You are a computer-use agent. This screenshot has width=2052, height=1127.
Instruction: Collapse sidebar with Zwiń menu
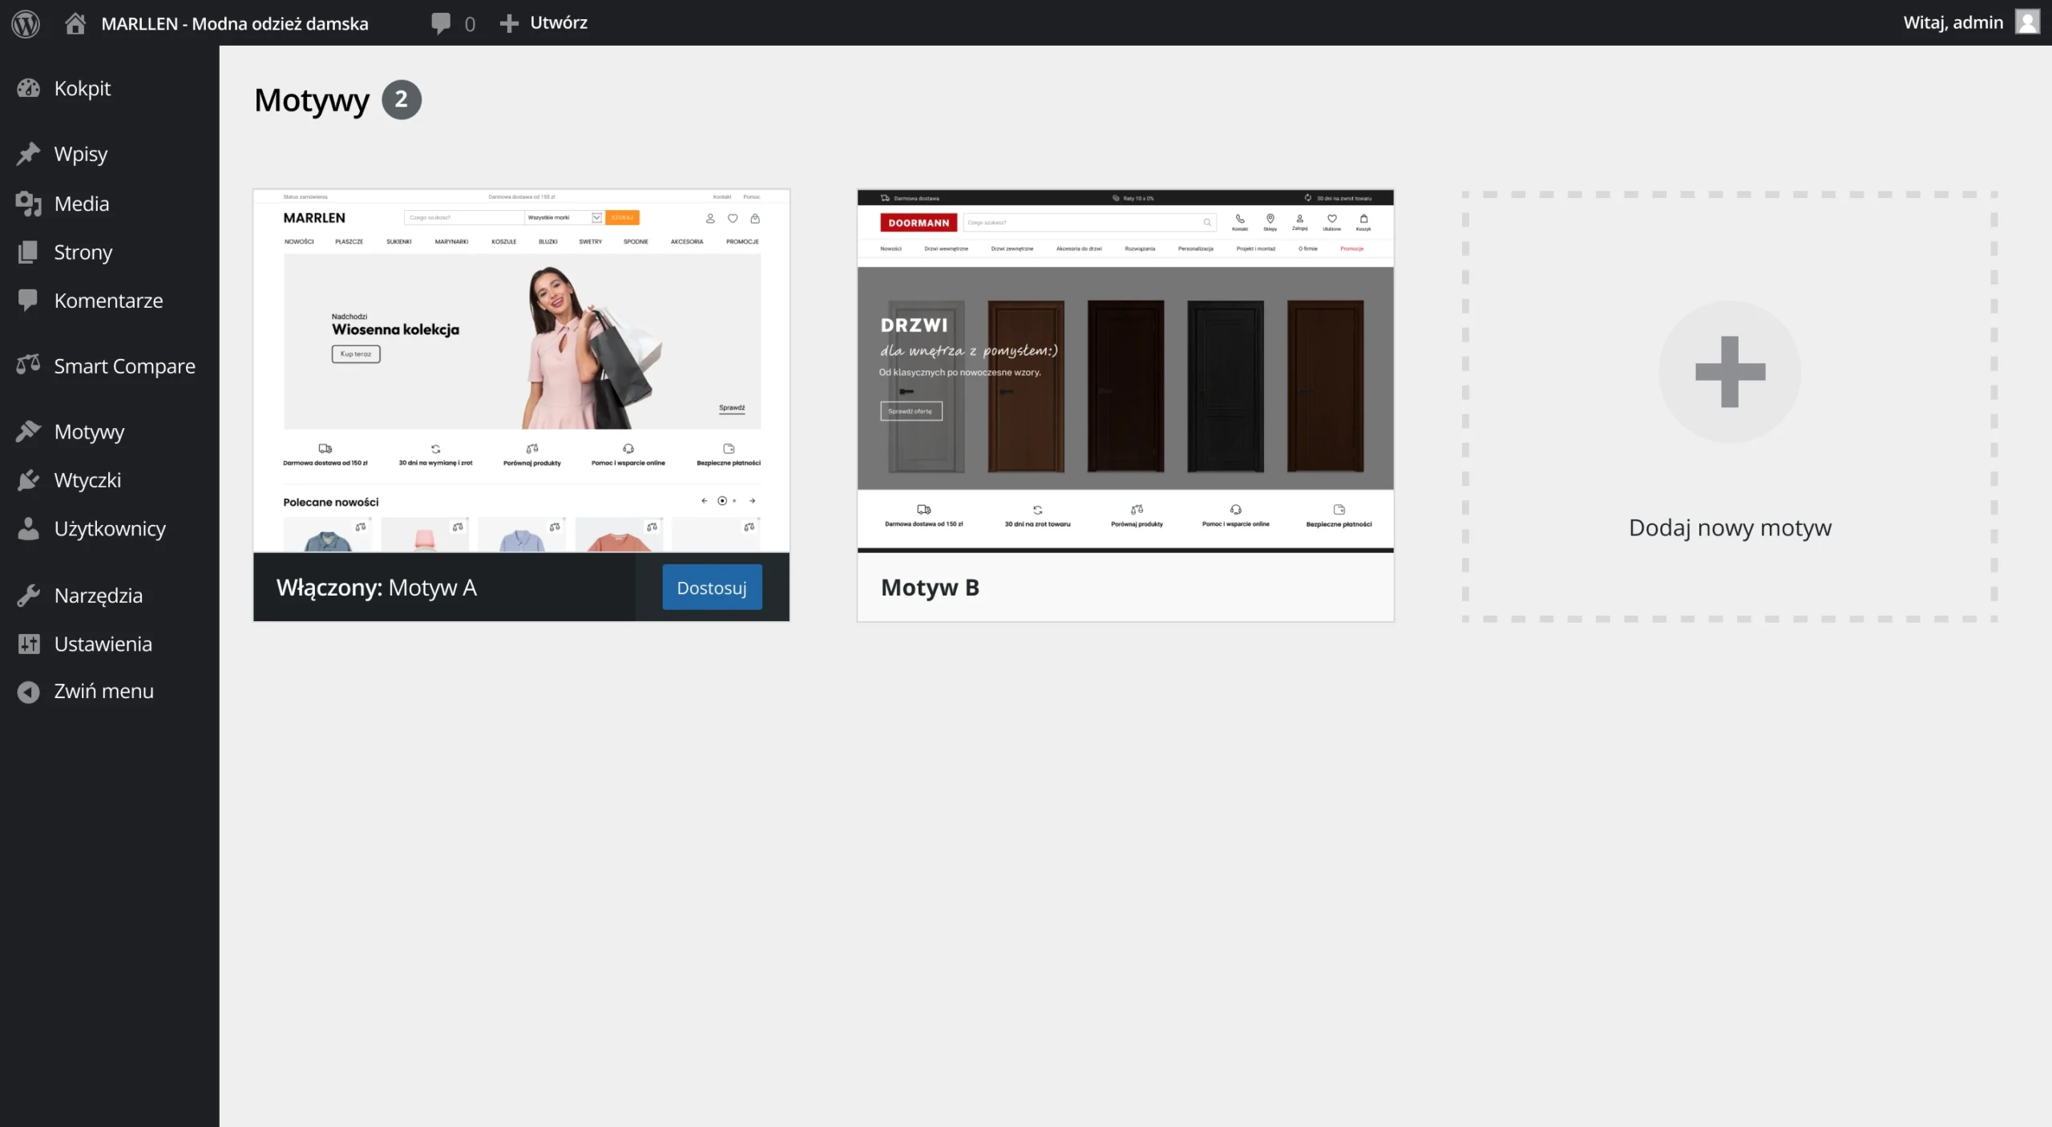click(x=103, y=691)
